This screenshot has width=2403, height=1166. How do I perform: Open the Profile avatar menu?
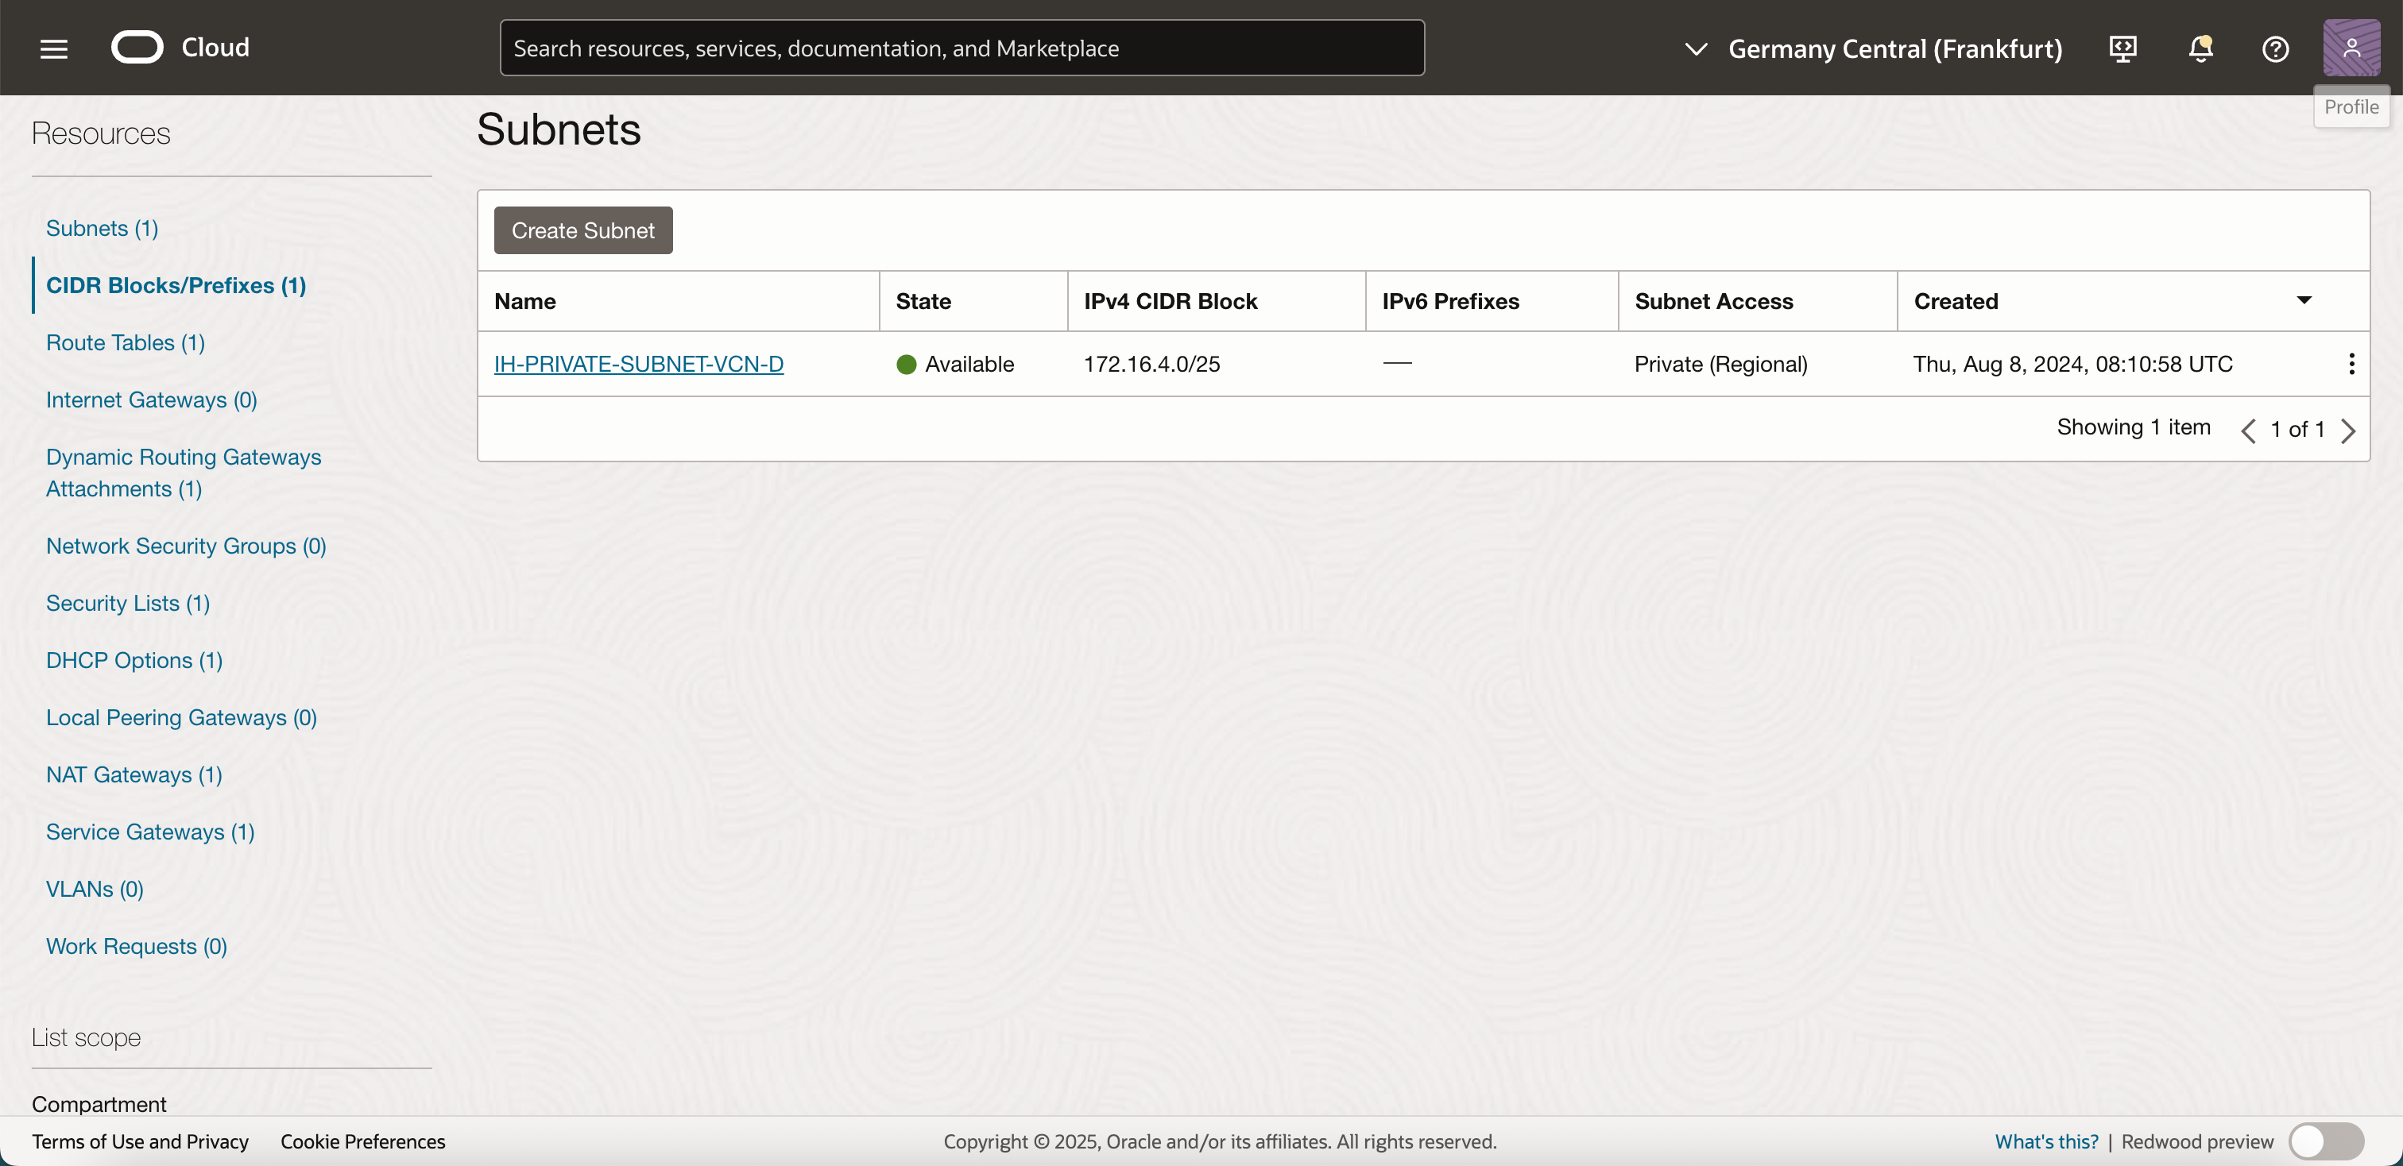pos(2350,48)
